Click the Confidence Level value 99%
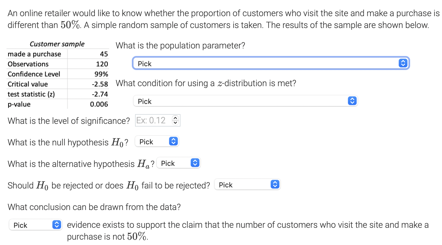 [x=101, y=74]
